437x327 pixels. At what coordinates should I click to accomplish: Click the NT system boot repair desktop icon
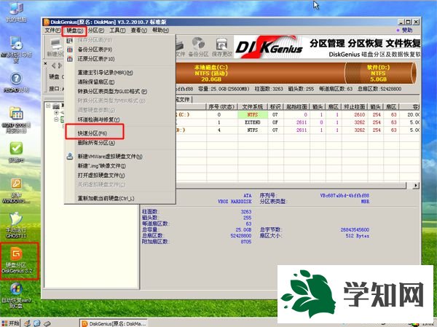pos(16,49)
